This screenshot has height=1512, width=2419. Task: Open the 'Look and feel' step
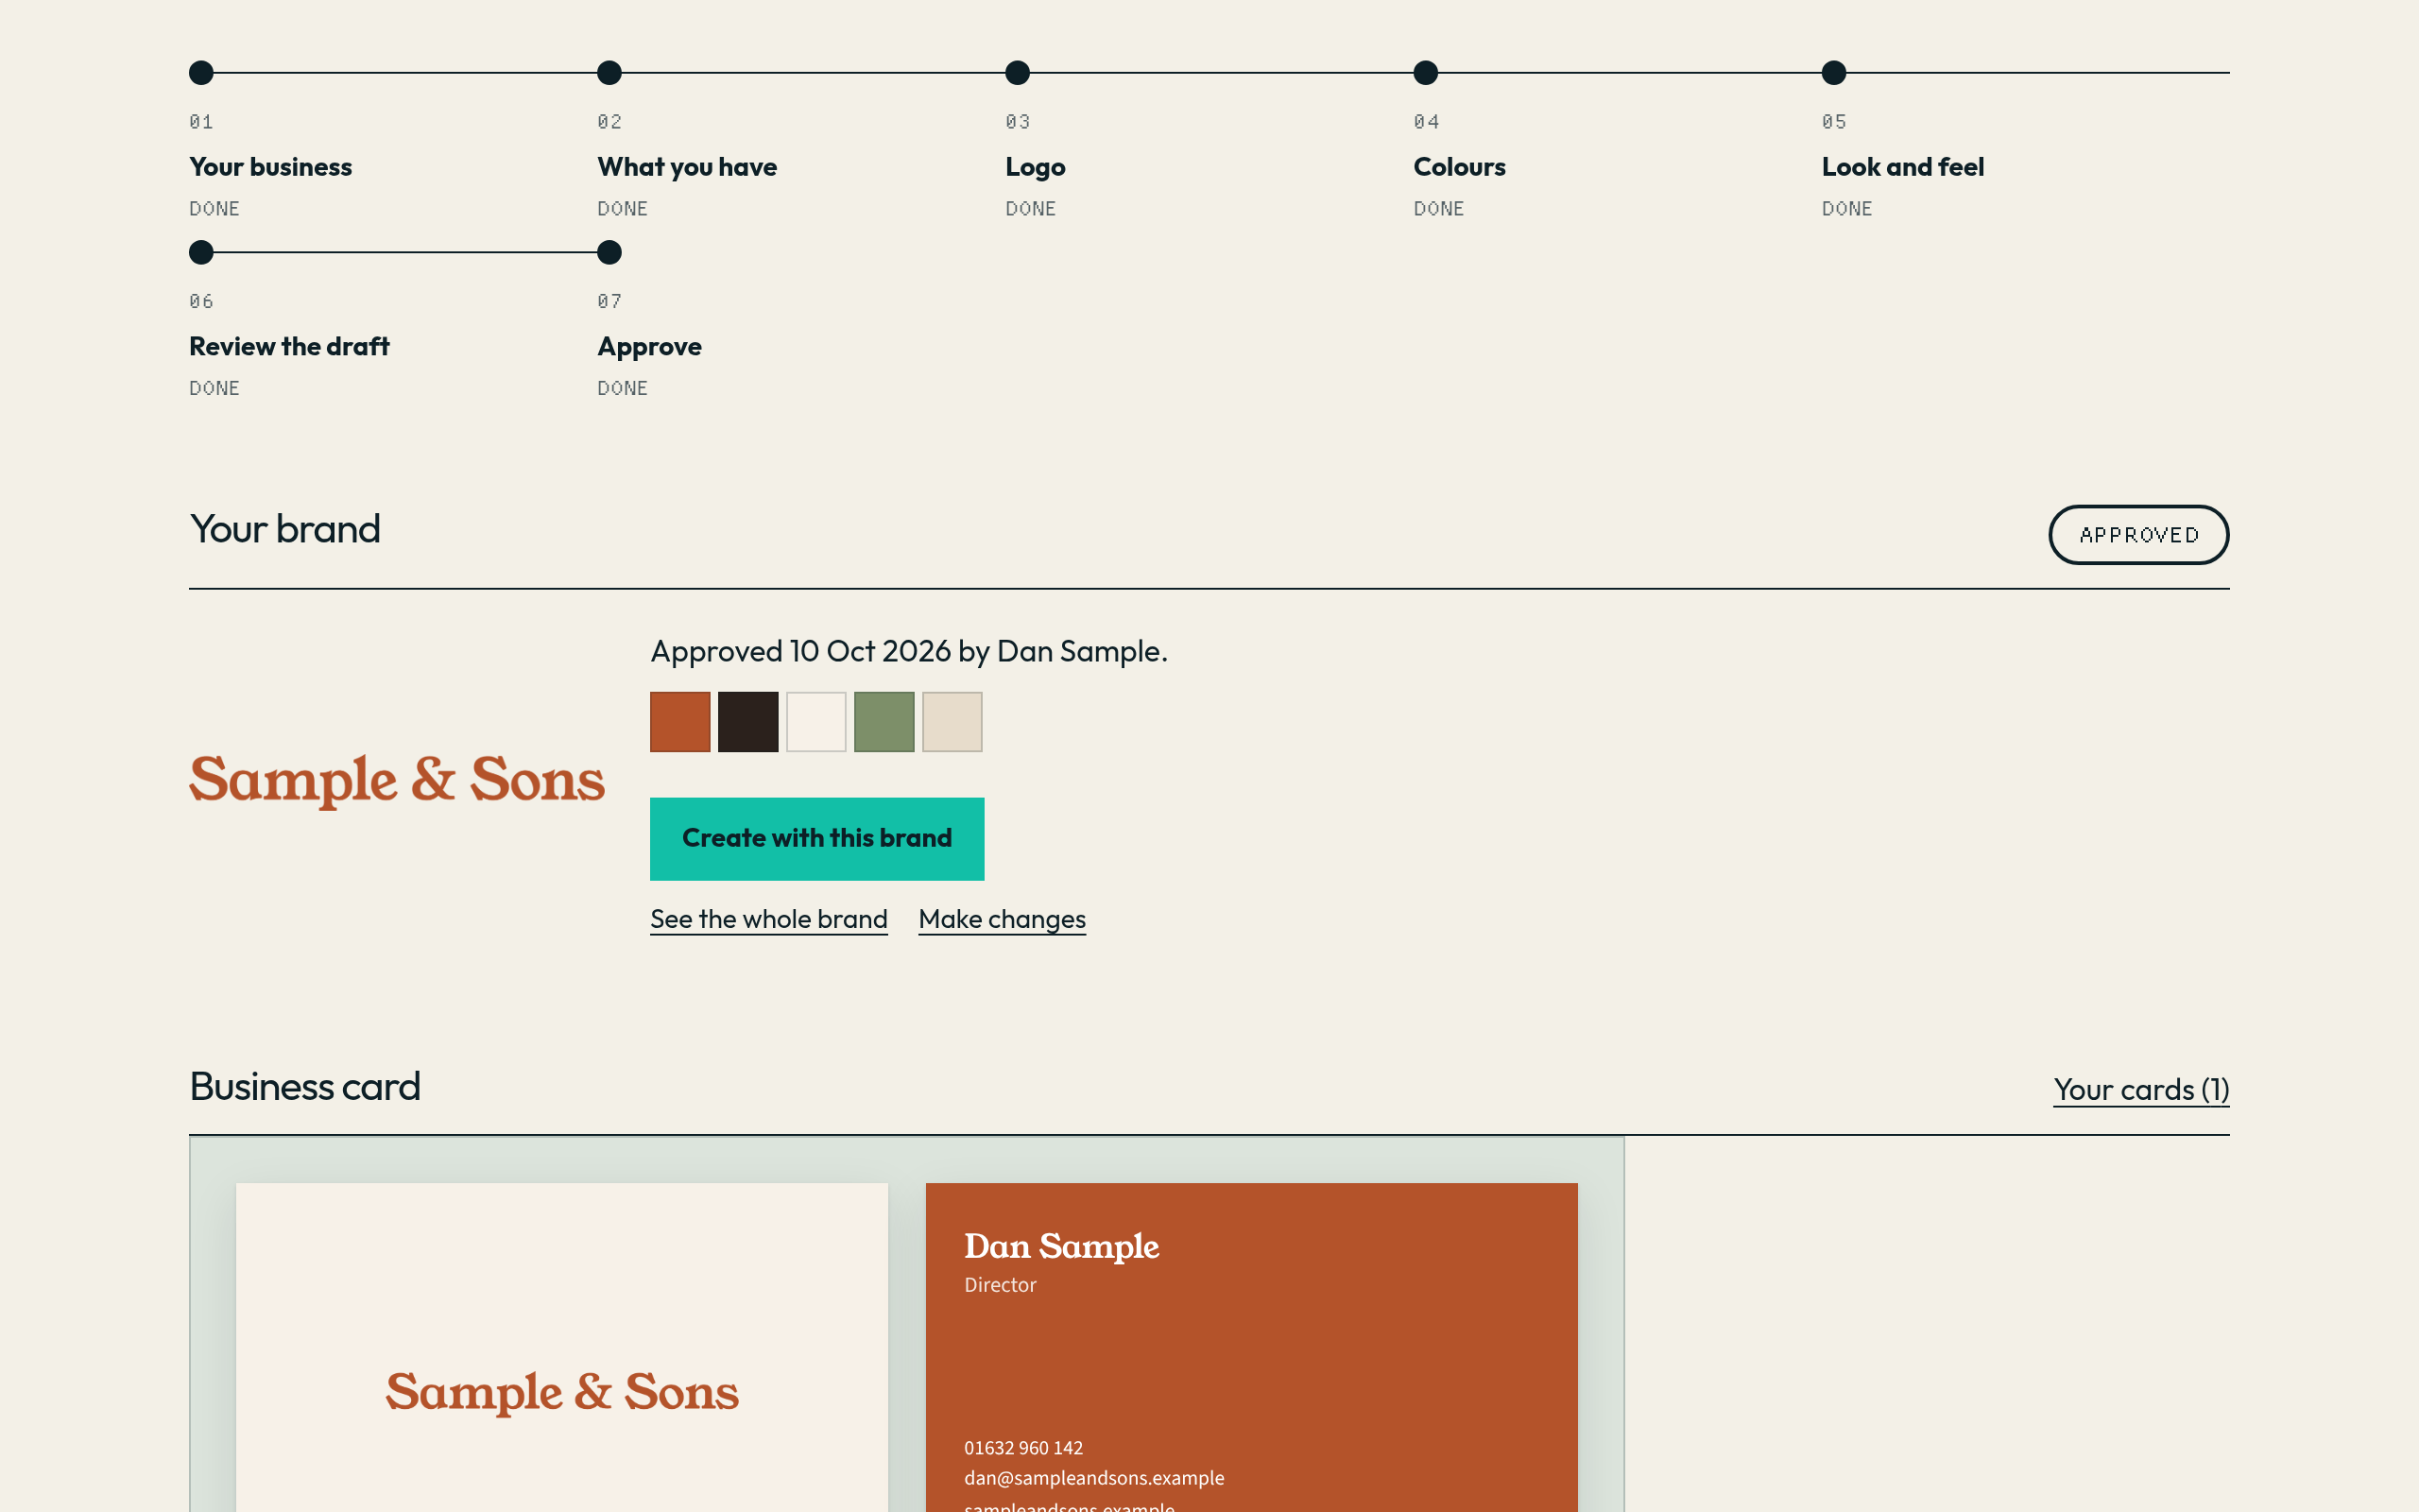1902,167
